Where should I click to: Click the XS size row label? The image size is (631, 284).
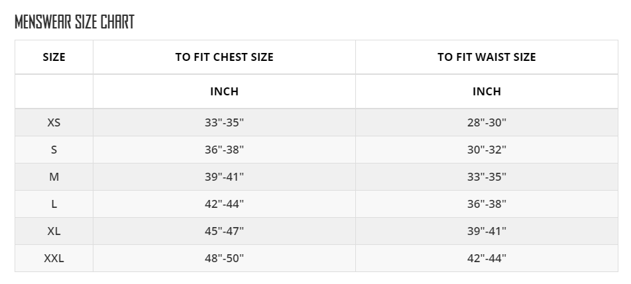[x=54, y=122]
